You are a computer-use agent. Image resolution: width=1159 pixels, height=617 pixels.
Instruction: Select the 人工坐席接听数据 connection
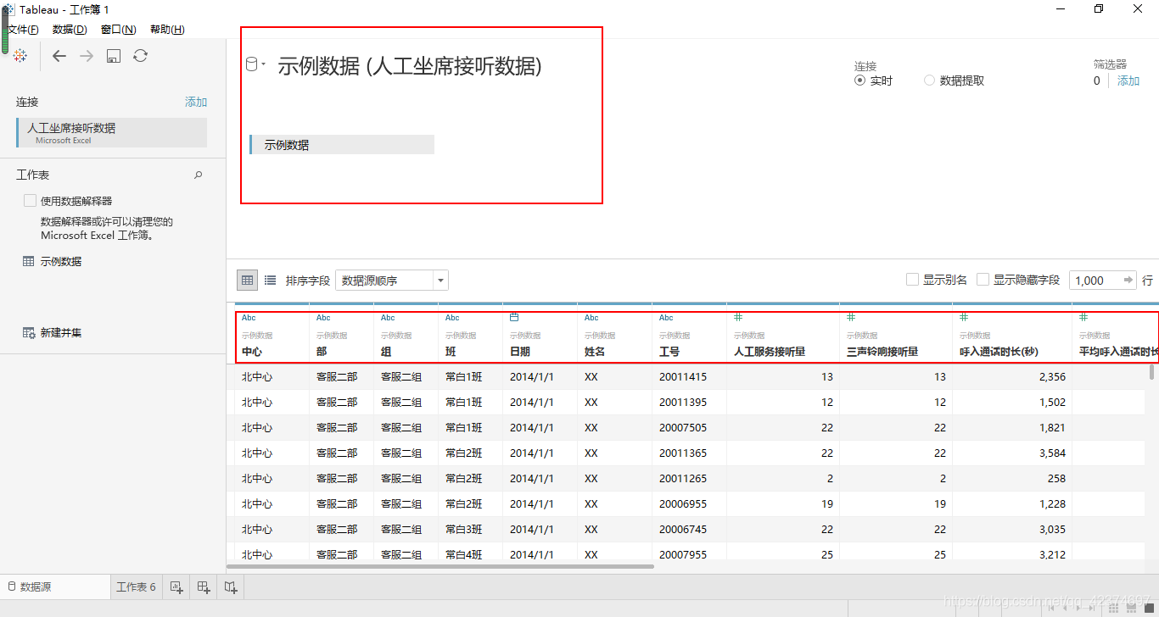[111, 133]
